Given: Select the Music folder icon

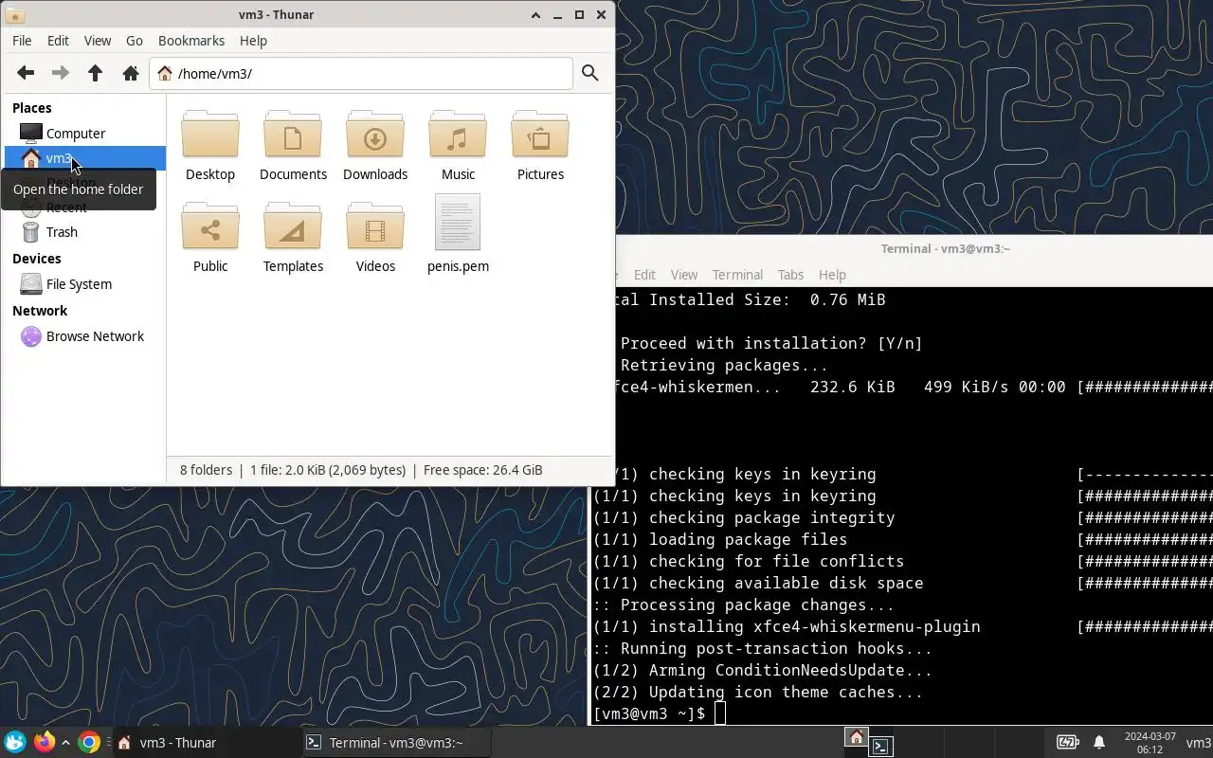Looking at the screenshot, I should pos(458,134).
